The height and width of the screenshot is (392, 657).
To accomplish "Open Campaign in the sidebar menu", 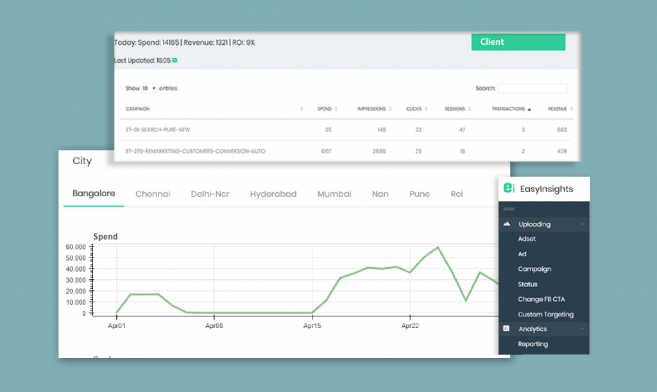I will pyautogui.click(x=534, y=269).
